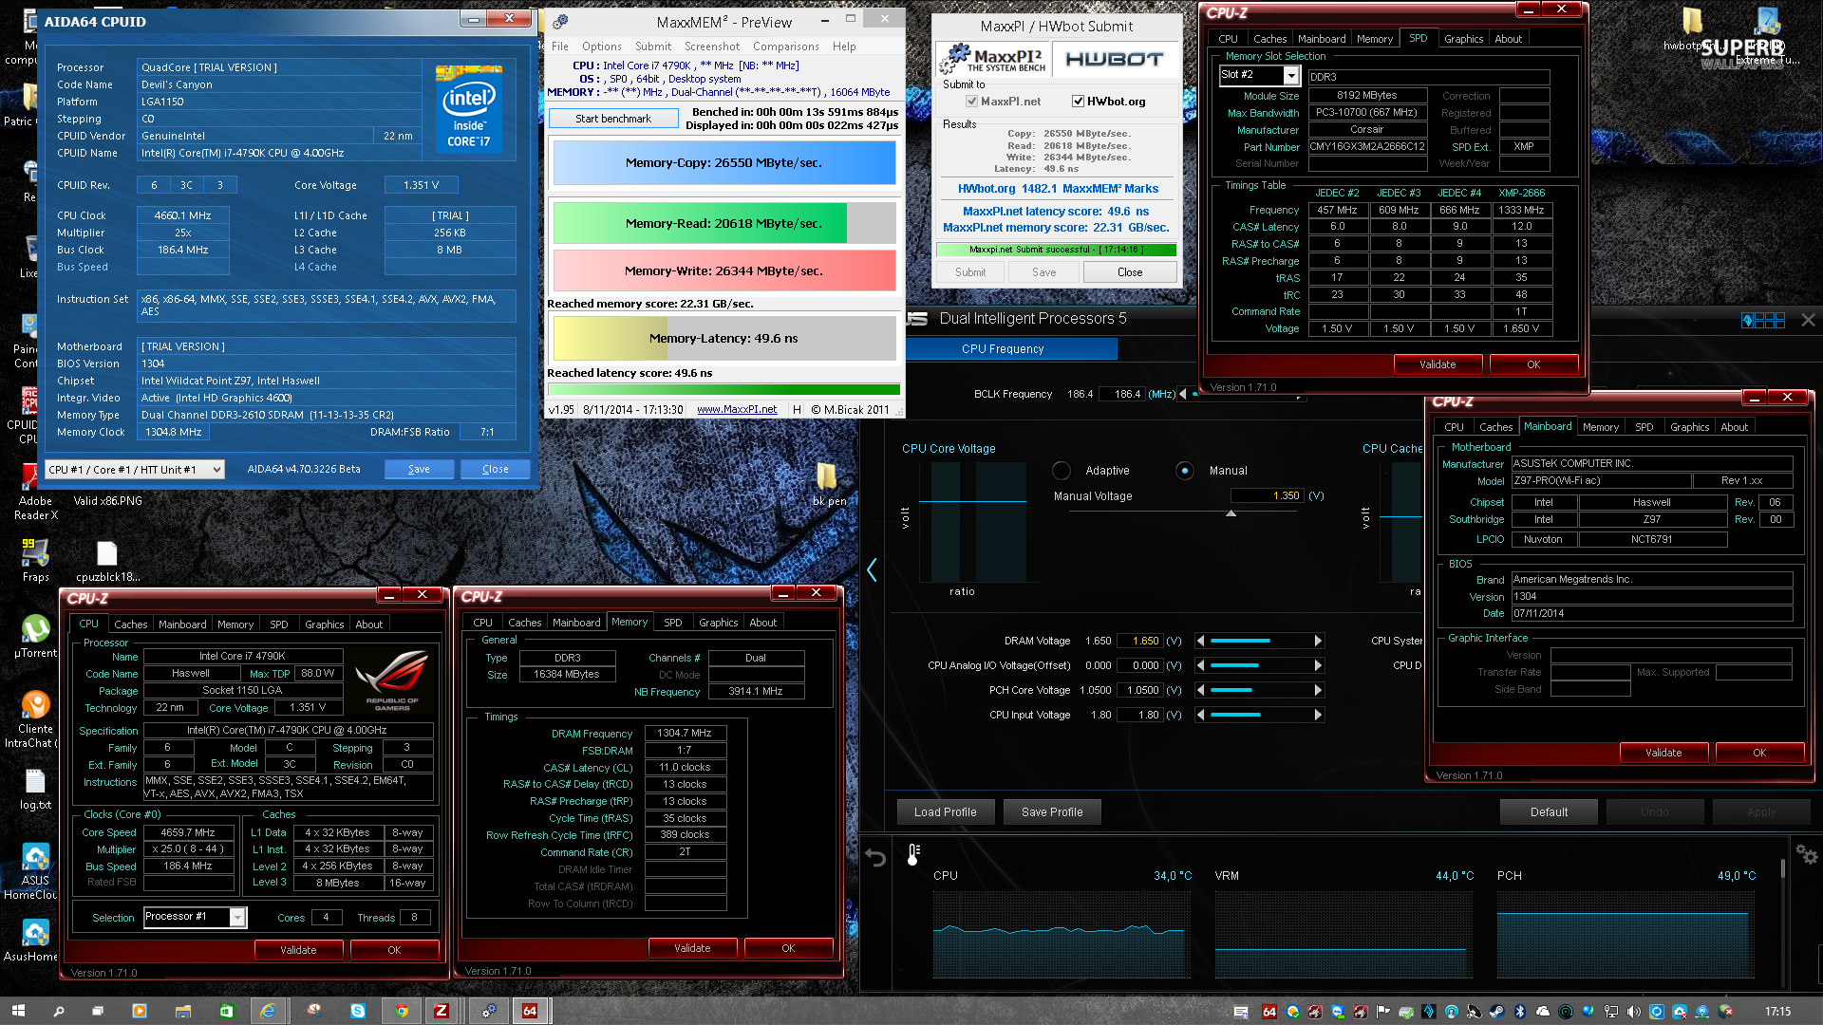
Task: Adjust the Manual Voltage slider handle
Action: [1231, 512]
